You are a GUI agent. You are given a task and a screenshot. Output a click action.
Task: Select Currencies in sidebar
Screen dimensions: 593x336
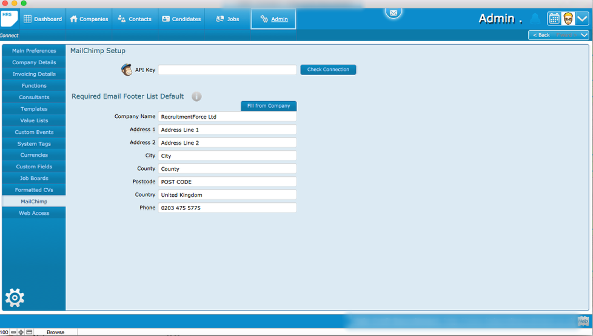tap(34, 155)
